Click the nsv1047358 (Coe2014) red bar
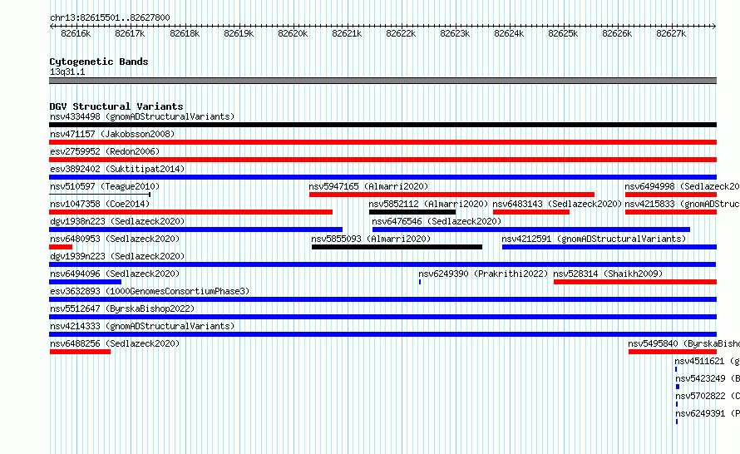Viewport: 740px width, 454px height. point(190,212)
